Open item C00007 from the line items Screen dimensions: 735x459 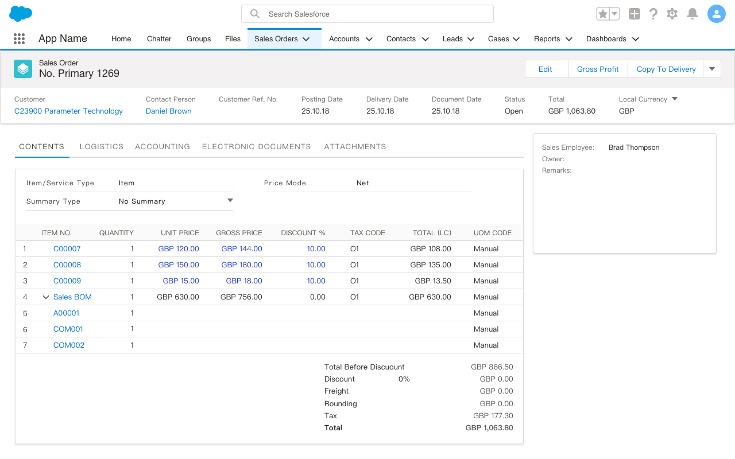(x=68, y=248)
